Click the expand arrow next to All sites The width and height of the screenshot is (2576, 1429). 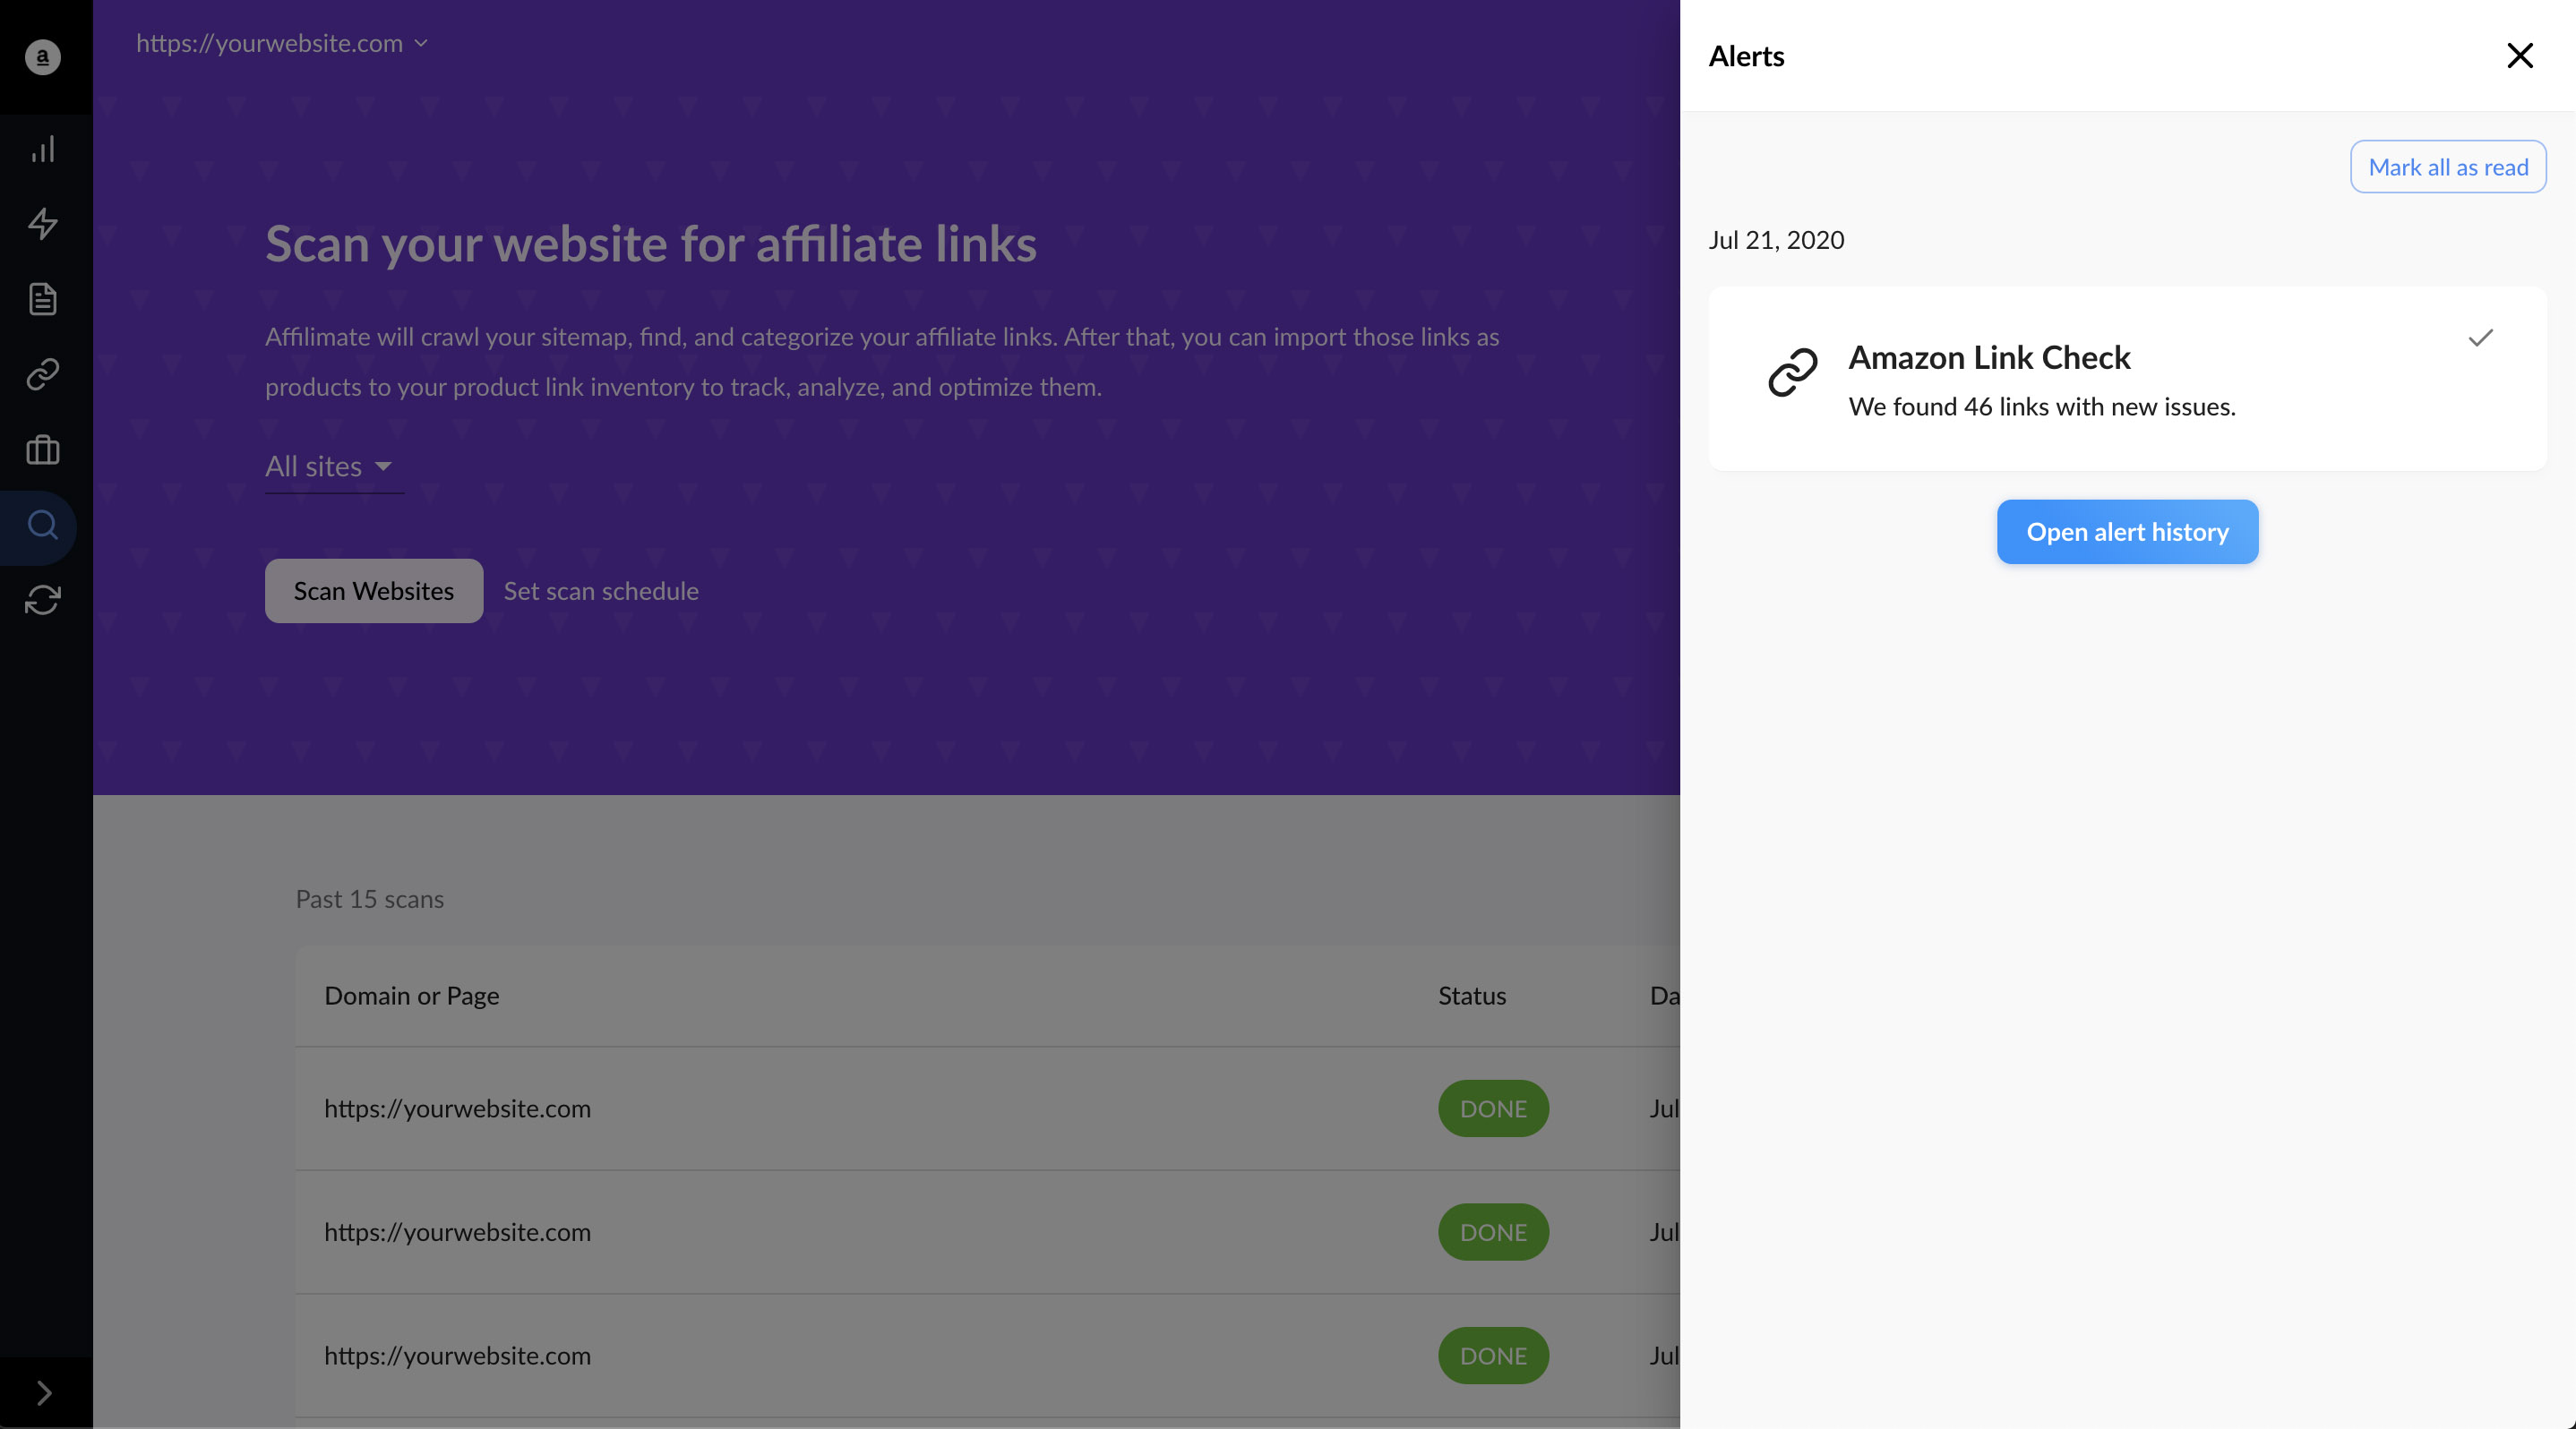[383, 466]
